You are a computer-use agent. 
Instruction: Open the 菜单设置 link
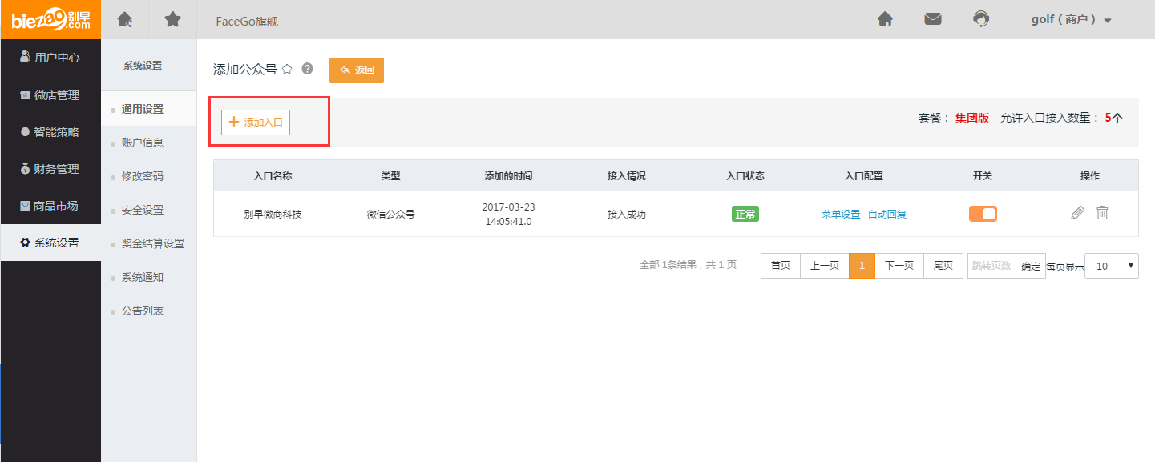pyautogui.click(x=841, y=215)
